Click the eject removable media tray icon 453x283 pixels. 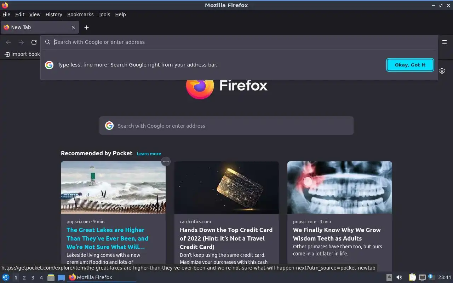tap(389, 277)
